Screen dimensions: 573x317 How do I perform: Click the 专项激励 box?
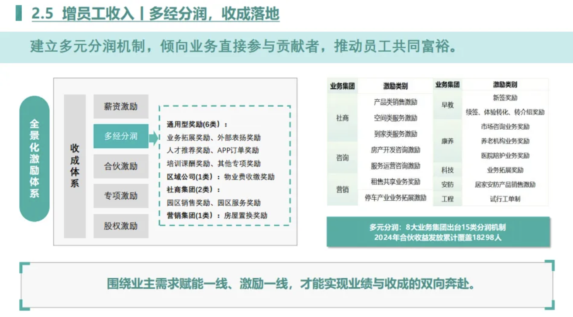pos(121,196)
